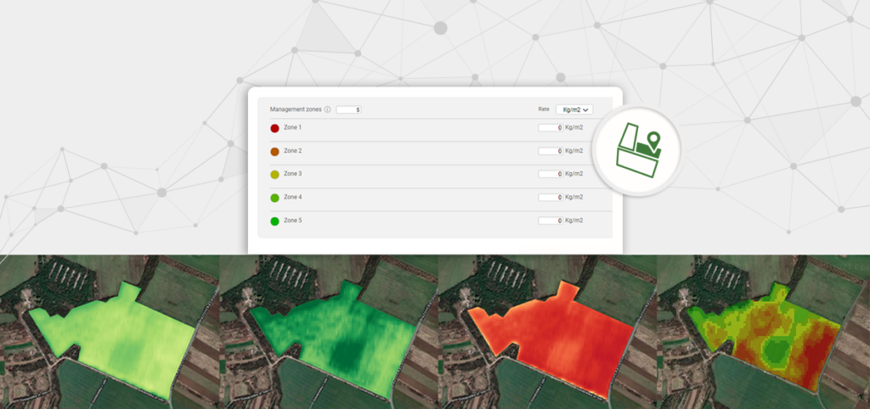
Task: Click the "Zone 5" label
Action: [292, 221]
